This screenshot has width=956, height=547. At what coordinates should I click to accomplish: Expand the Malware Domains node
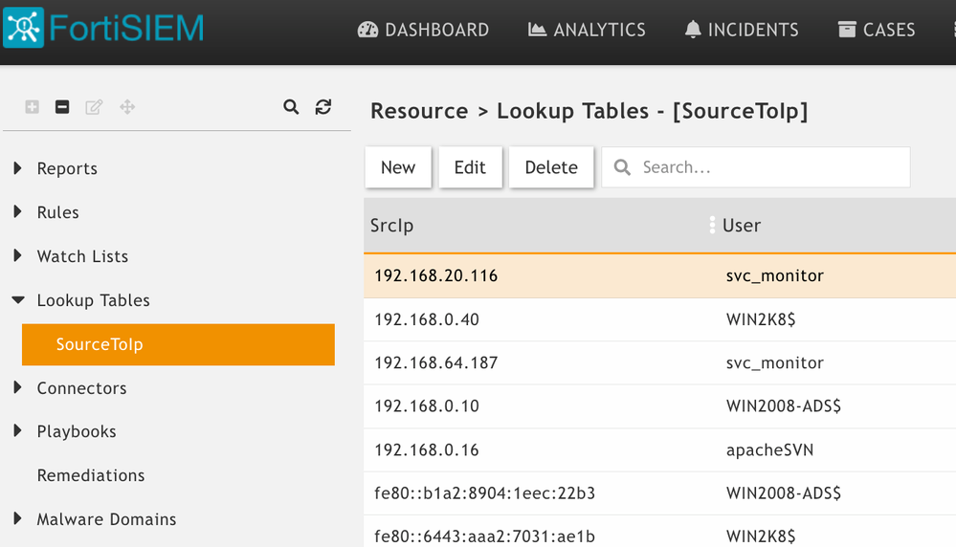pos(18,519)
